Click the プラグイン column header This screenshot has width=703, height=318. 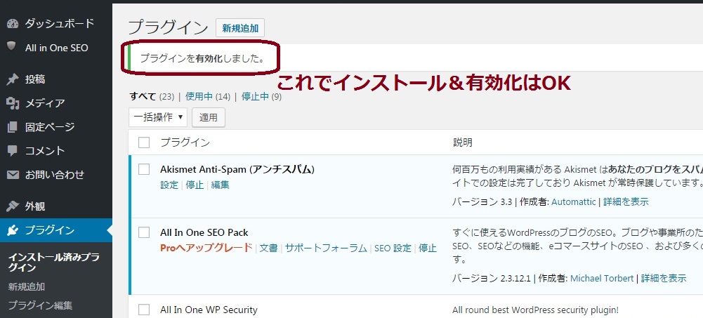pyautogui.click(x=185, y=143)
